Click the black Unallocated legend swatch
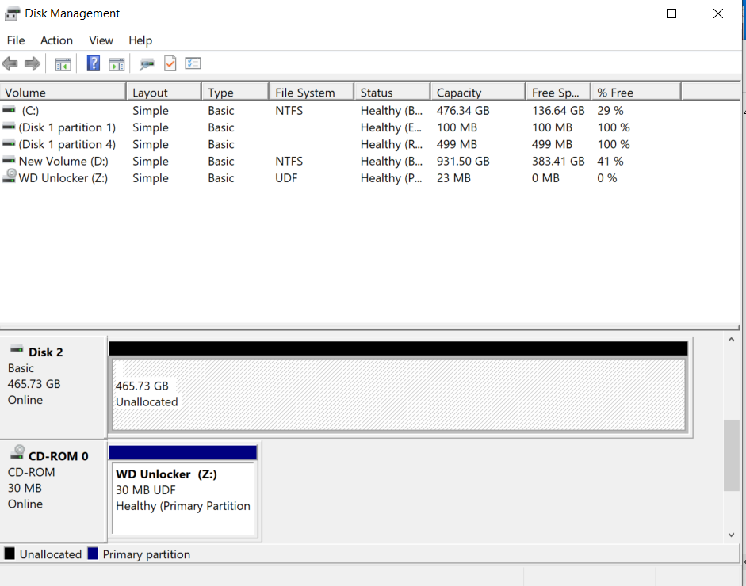Viewport: 746px width, 586px height. 10,554
